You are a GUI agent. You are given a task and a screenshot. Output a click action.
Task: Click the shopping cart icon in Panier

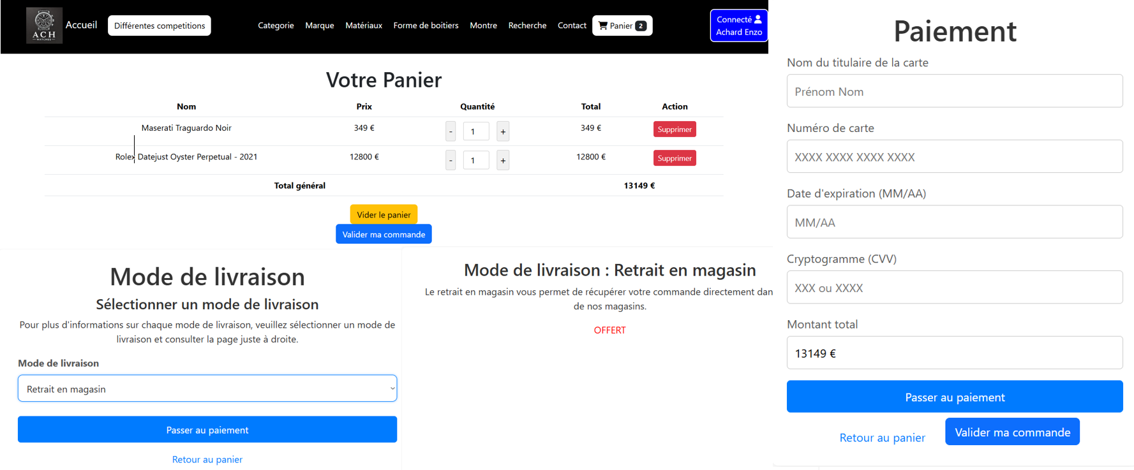click(x=602, y=26)
